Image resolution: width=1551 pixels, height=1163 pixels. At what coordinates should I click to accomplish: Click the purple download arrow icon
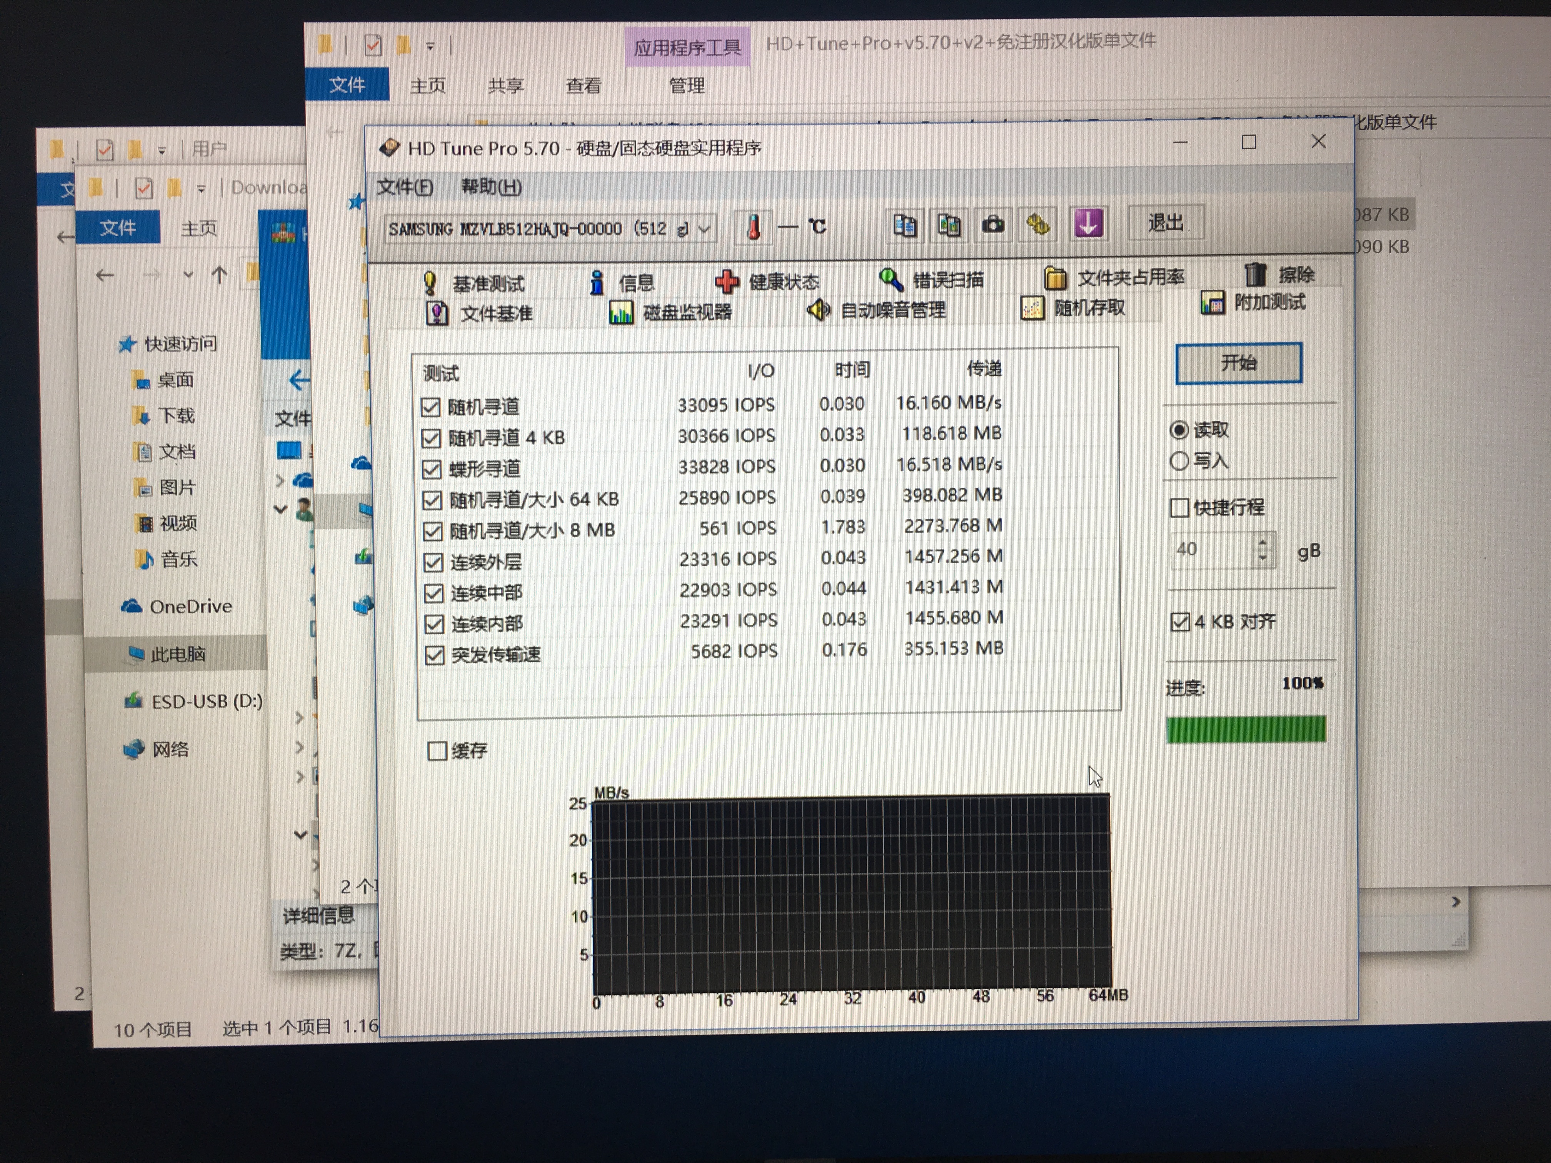(x=1088, y=223)
